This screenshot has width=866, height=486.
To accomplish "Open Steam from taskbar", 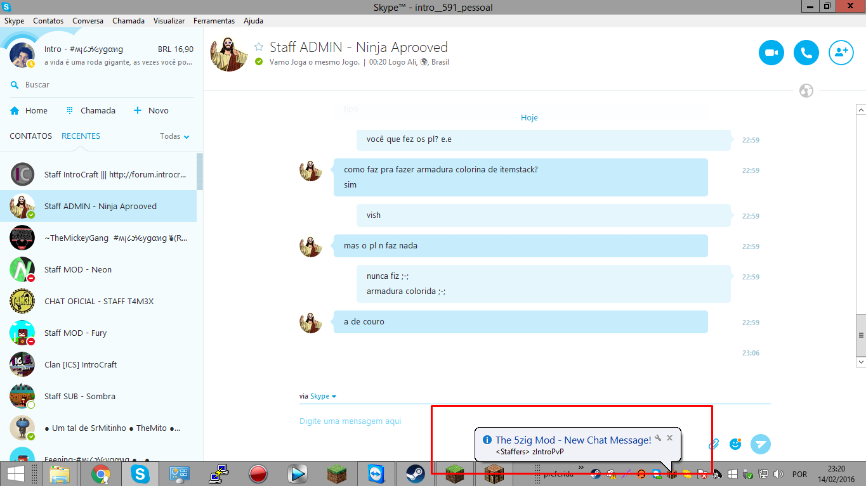I will 415,473.
